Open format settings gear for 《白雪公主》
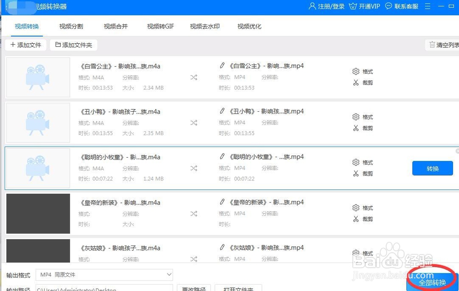 click(356, 71)
